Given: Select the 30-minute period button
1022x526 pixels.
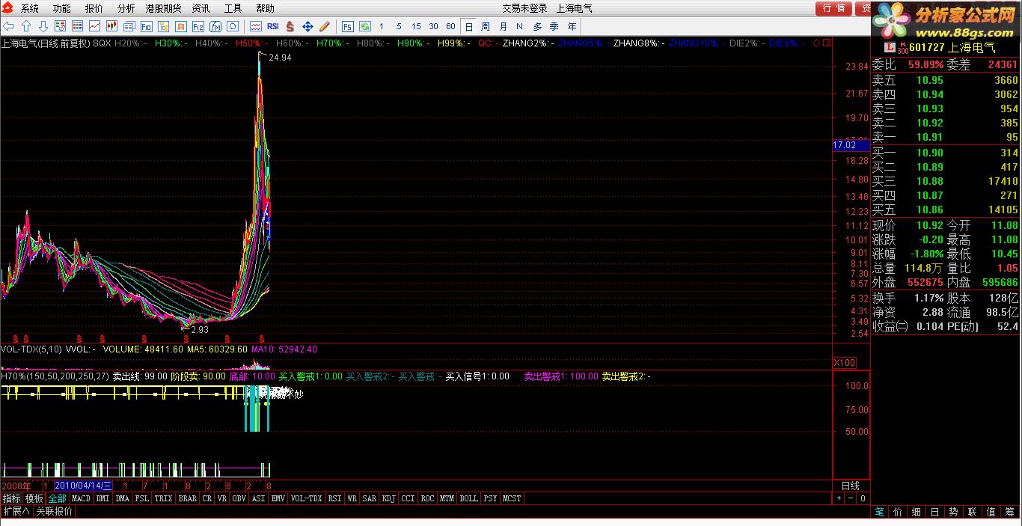Looking at the screenshot, I should (433, 26).
